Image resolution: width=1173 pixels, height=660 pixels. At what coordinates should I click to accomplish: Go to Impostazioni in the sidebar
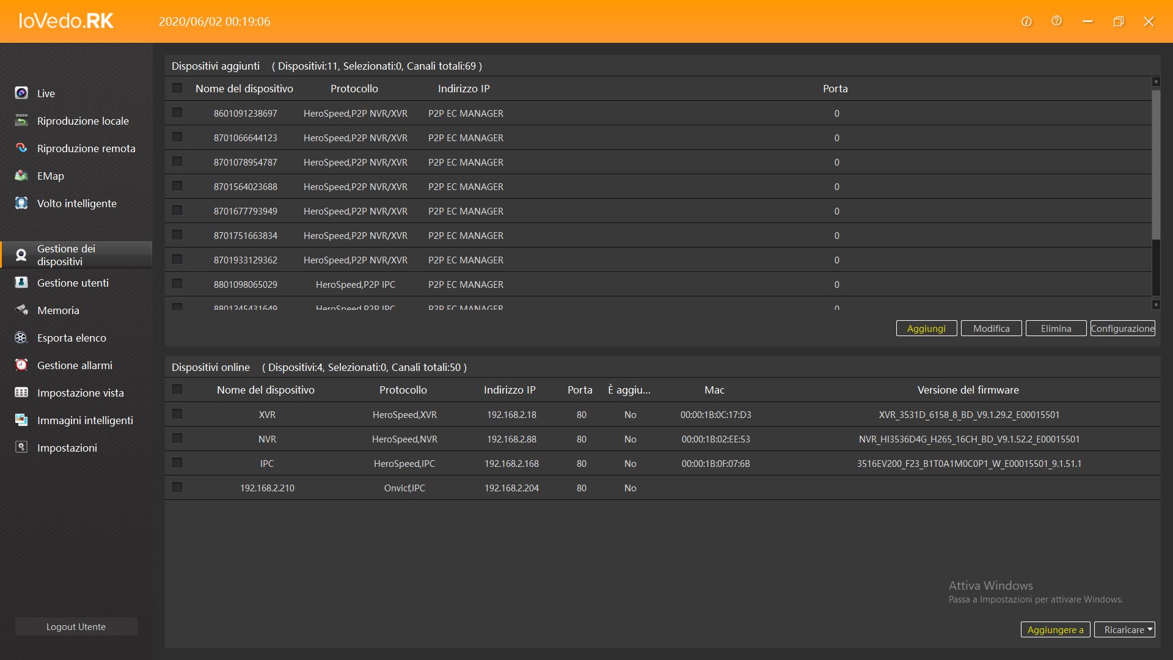[x=67, y=447]
